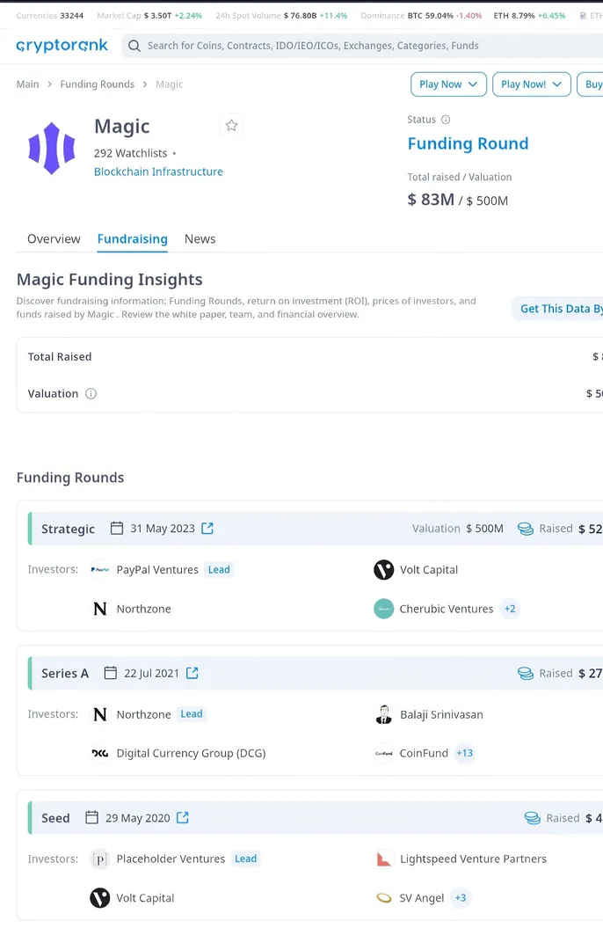Click the calendar icon beside 29 May 2020

point(91,818)
